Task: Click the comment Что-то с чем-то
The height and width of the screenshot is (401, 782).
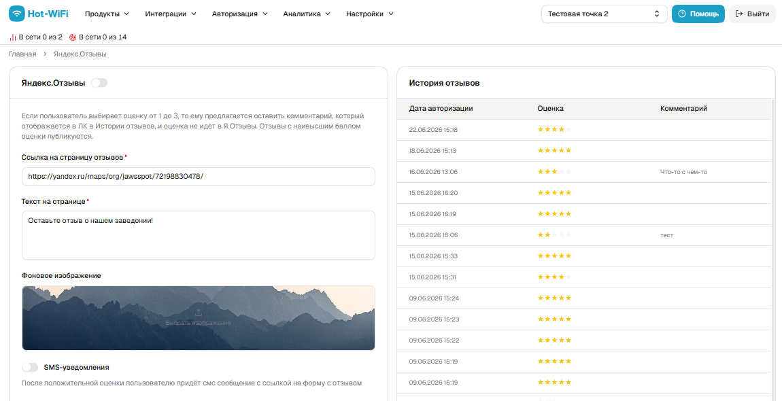Action: pos(684,171)
